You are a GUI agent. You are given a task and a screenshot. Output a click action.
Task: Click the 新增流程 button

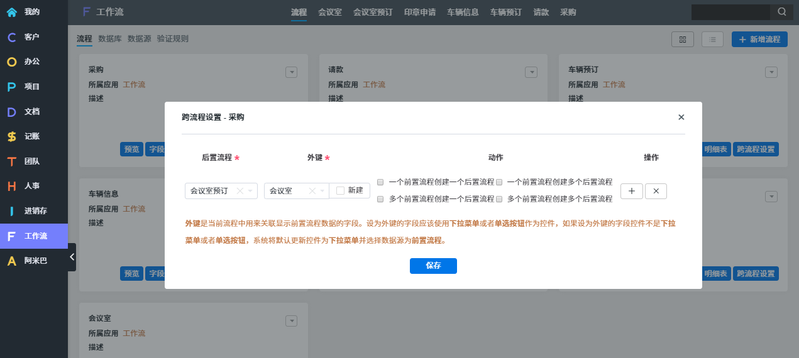click(759, 39)
